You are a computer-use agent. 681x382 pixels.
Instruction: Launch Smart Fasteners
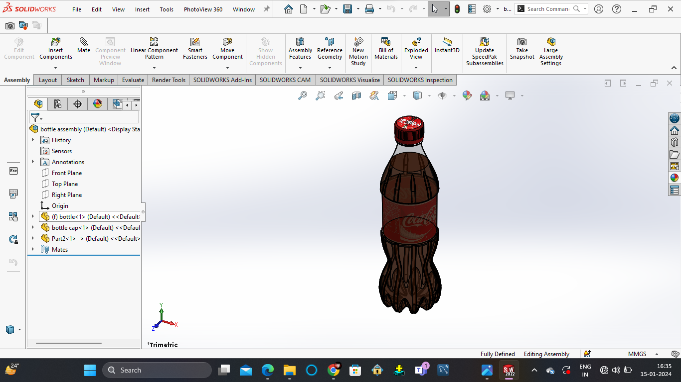(195, 49)
